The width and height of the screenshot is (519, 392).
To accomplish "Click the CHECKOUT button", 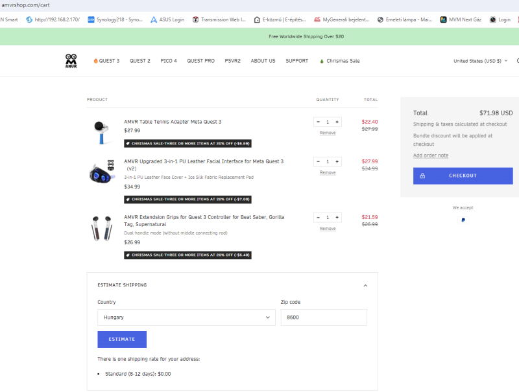I will [463, 176].
